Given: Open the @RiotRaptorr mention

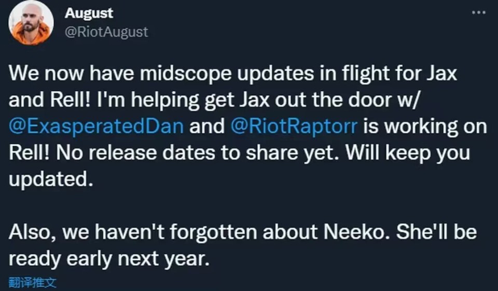Looking at the screenshot, I should [293, 125].
